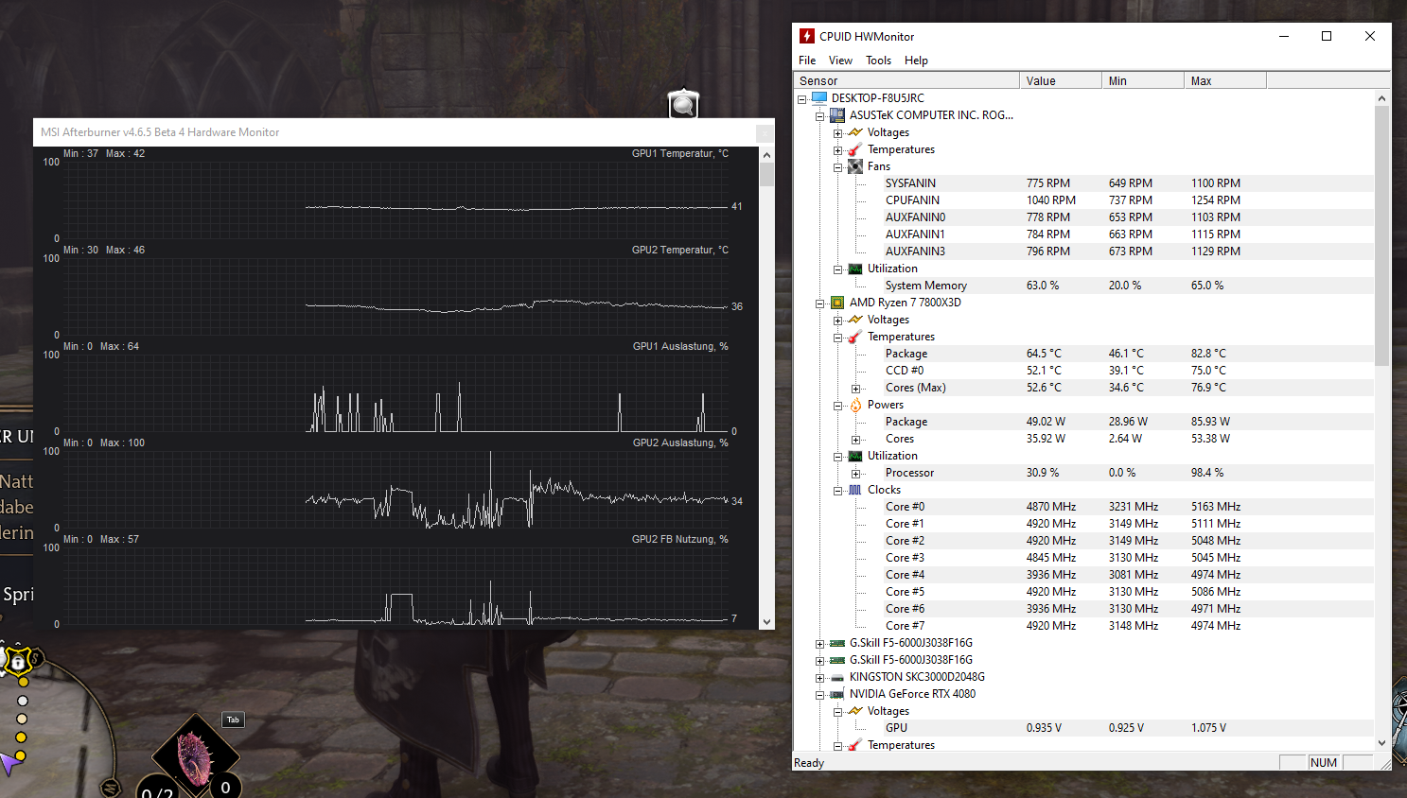This screenshot has width=1407, height=798.
Task: Open the File menu in HWMonitor
Action: 806,61
